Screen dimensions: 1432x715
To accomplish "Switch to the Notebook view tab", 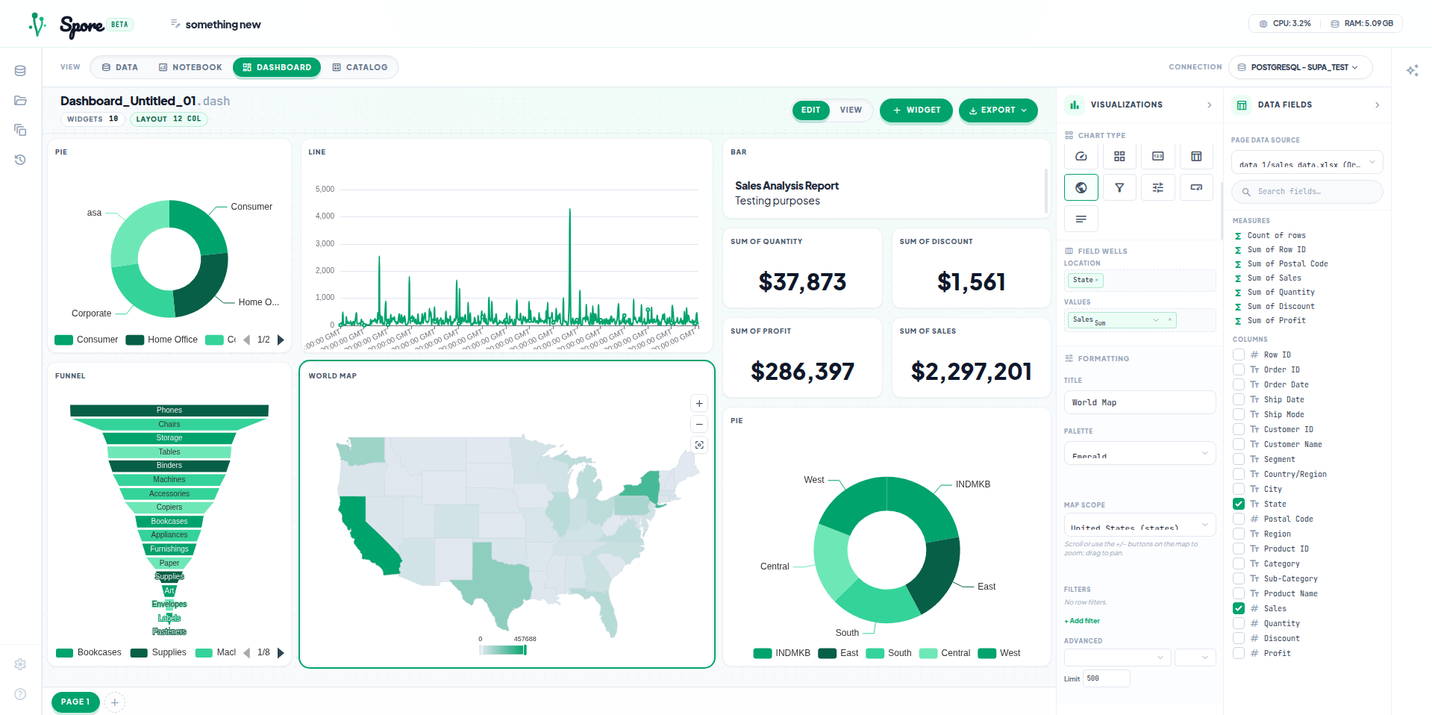I will tap(190, 67).
